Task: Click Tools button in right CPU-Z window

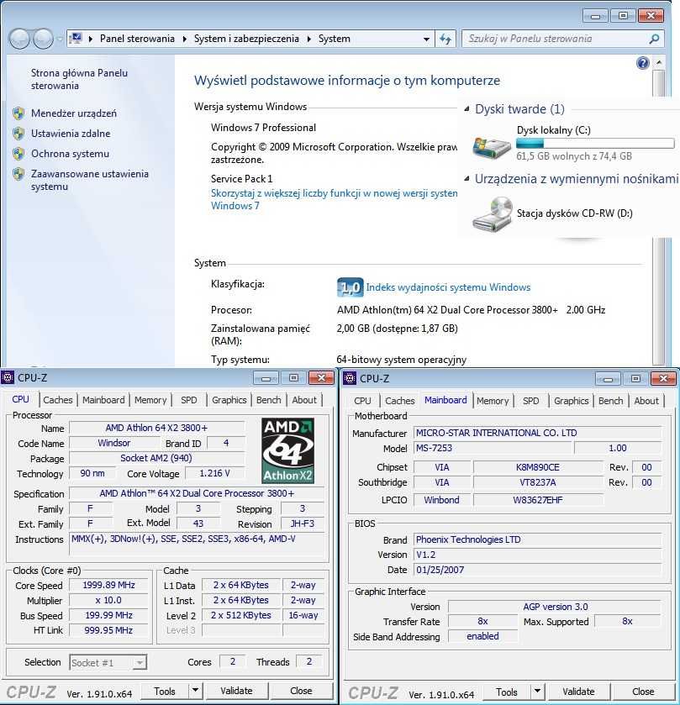Action: pyautogui.click(x=507, y=692)
